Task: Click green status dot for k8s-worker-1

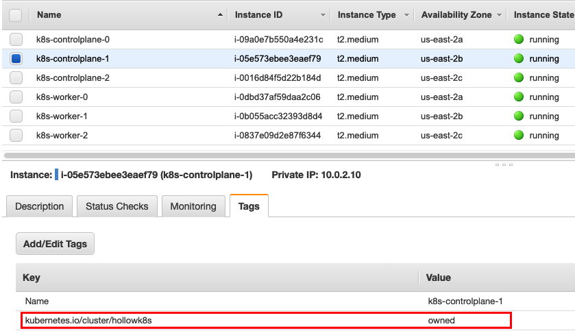Action: tap(519, 116)
